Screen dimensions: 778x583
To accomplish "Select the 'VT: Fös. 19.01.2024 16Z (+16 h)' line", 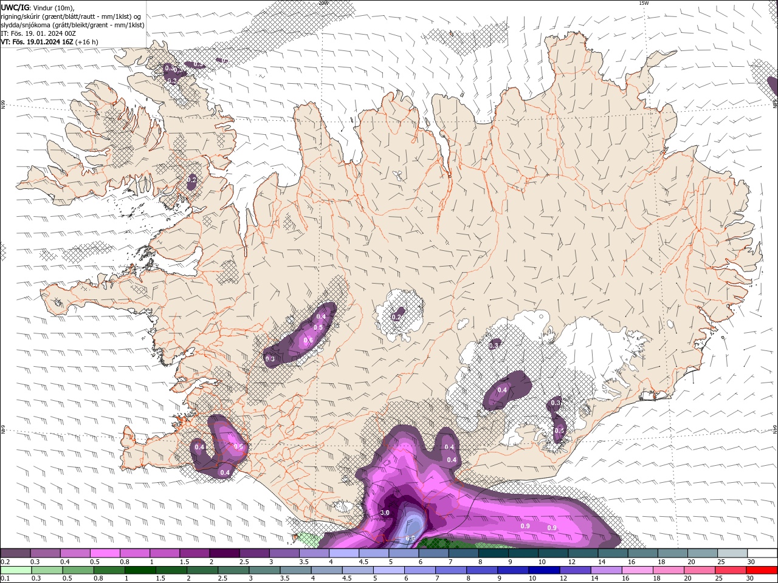I will [x=49, y=42].
